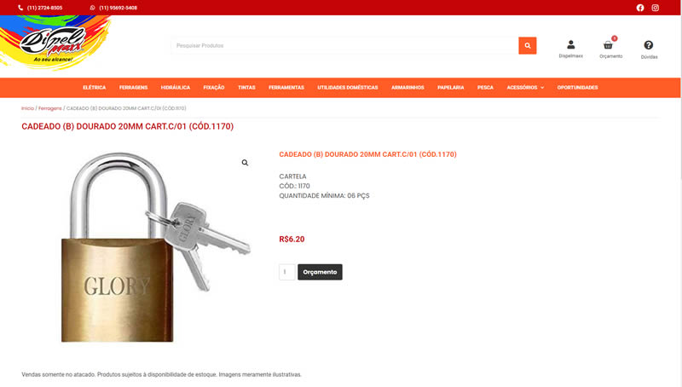
Task: Open the Instagram profile icon
Action: (655, 8)
